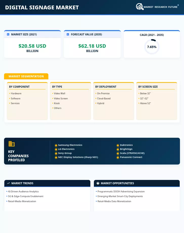The image size is (184, 233).
Task: Click the chart icon beside Forecast Value (2035)
Action: coord(68,34)
